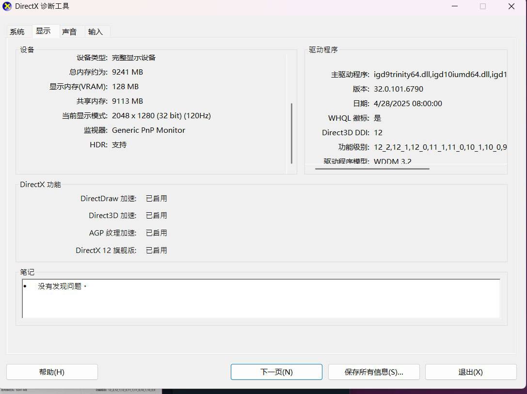
Task: Click the 驱动程序 panel horizontal scrollbar
Action: pos(372,169)
